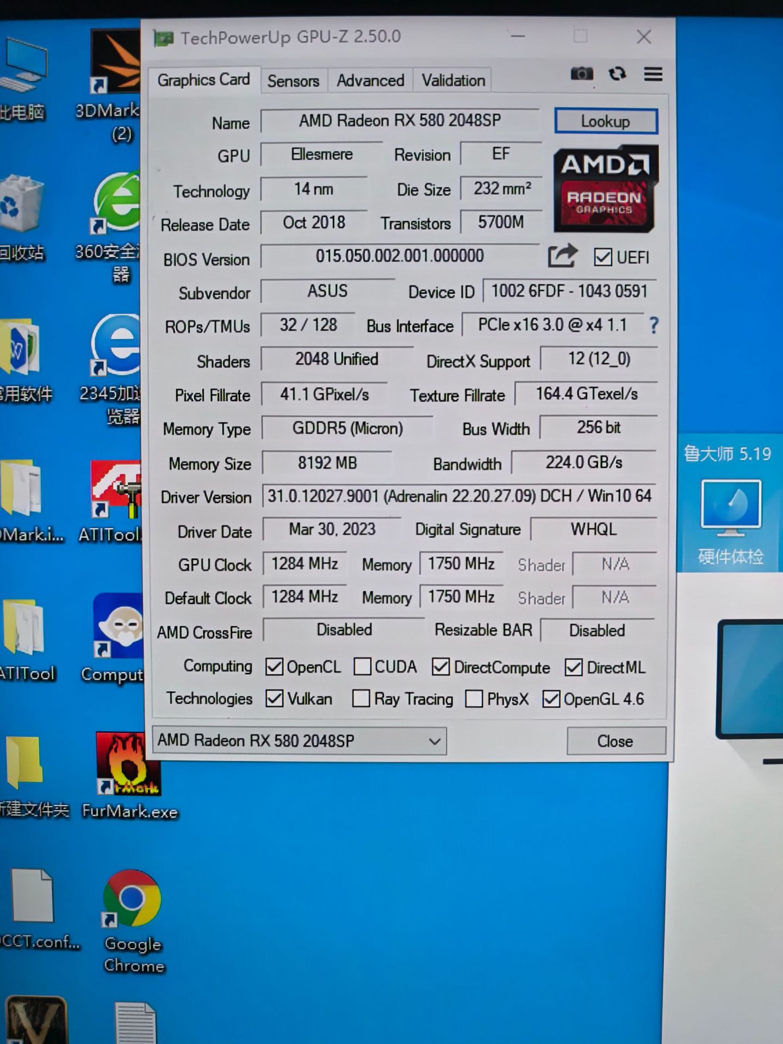Toggle the Vulkan checkbox

tap(274, 698)
